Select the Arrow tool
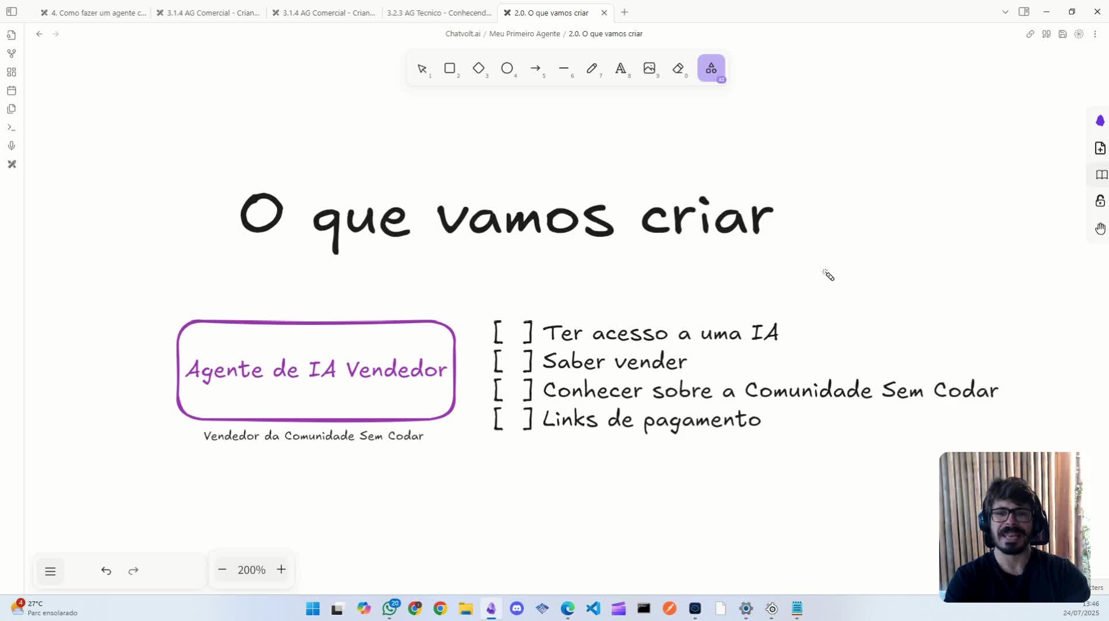1109x621 pixels. pyautogui.click(x=537, y=68)
